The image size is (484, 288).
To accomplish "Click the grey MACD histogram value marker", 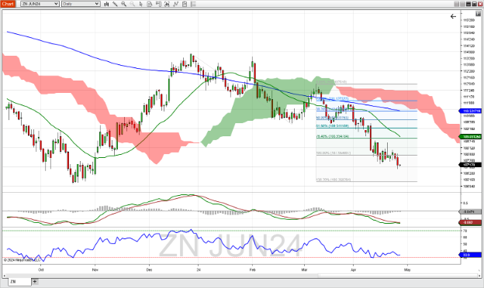I will (x=470, y=211).
